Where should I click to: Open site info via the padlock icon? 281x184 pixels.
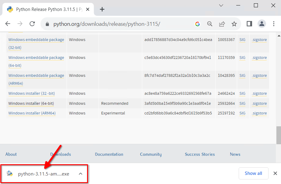point(47,24)
